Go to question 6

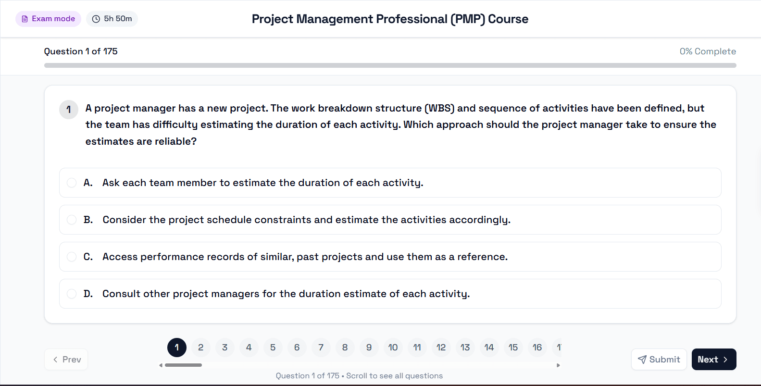[297, 348]
